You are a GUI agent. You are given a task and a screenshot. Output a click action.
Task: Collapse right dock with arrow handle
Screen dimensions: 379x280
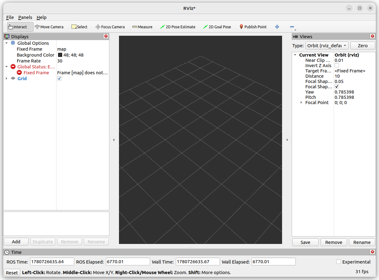point(287,140)
